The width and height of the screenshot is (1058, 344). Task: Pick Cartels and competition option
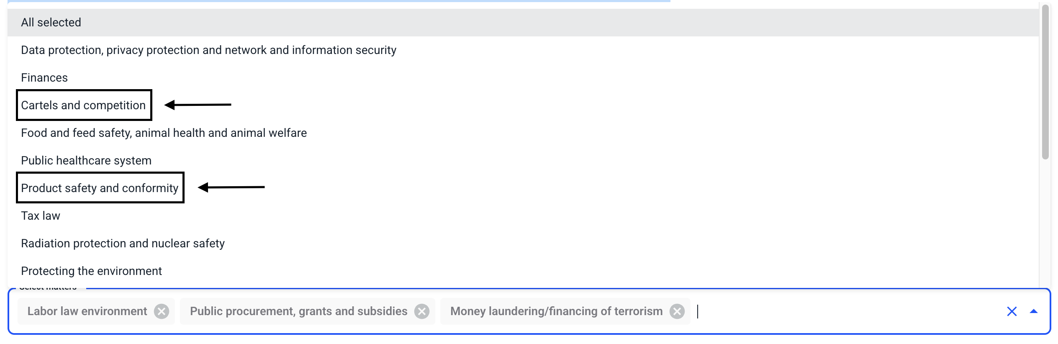point(83,105)
